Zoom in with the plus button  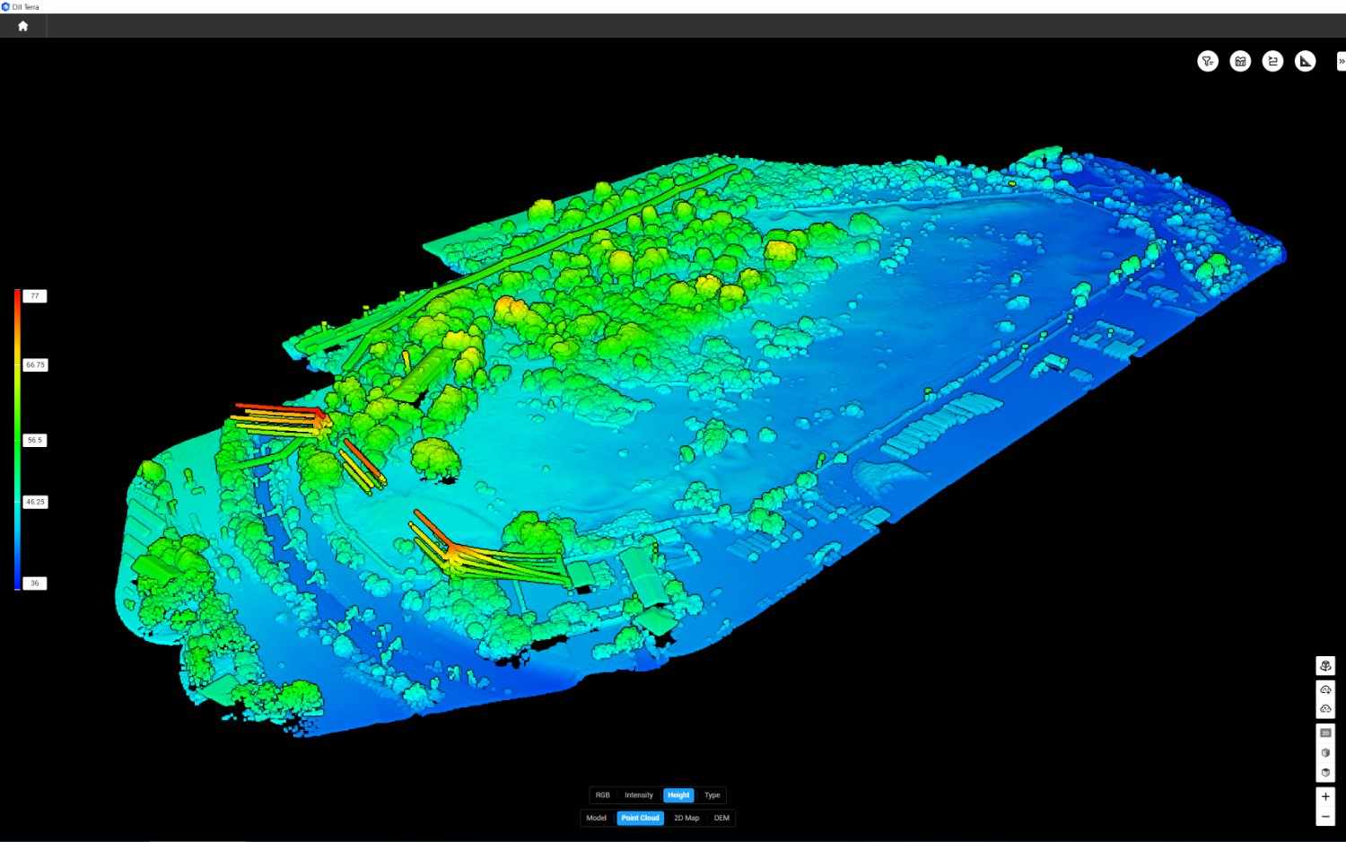[x=1325, y=796]
